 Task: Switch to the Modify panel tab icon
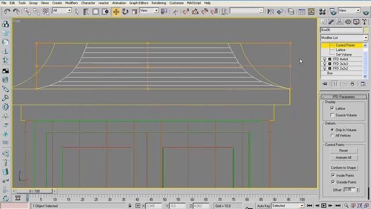331,22
